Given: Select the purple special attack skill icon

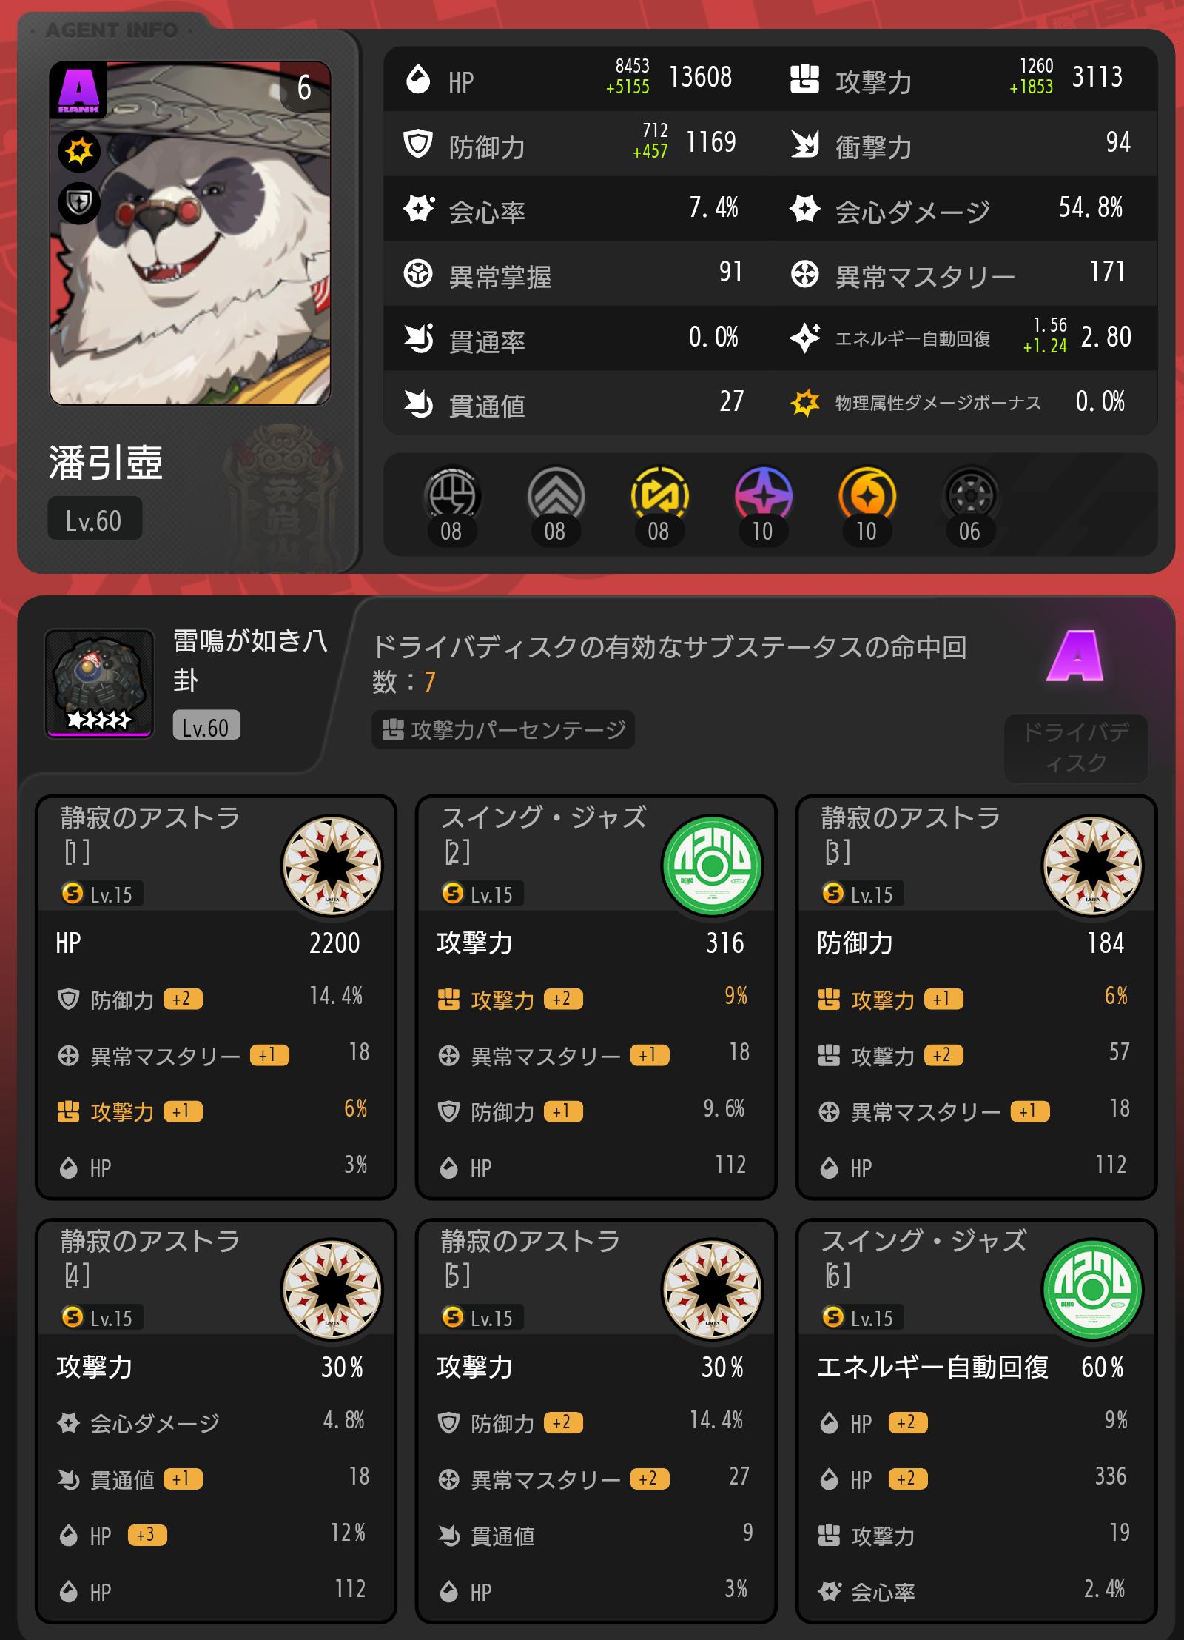Looking at the screenshot, I should (x=763, y=495).
